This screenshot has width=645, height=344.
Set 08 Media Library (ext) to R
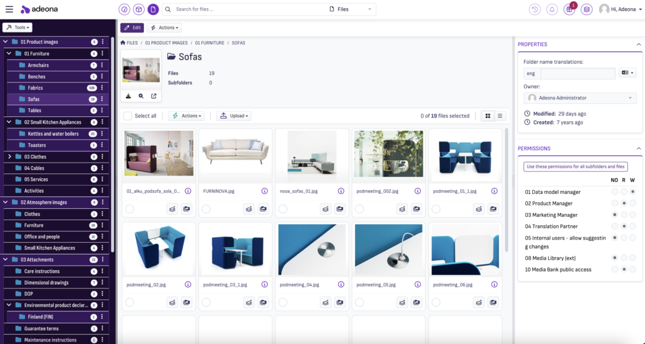pyautogui.click(x=624, y=258)
